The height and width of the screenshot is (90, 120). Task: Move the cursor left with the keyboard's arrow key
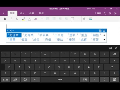click(x=94, y=80)
